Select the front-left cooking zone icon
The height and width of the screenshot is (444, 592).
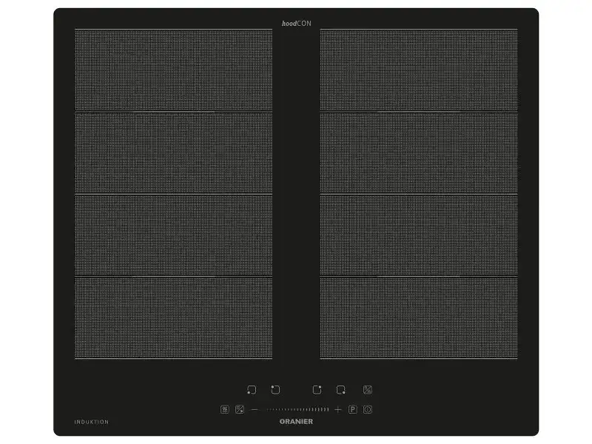(x=252, y=390)
